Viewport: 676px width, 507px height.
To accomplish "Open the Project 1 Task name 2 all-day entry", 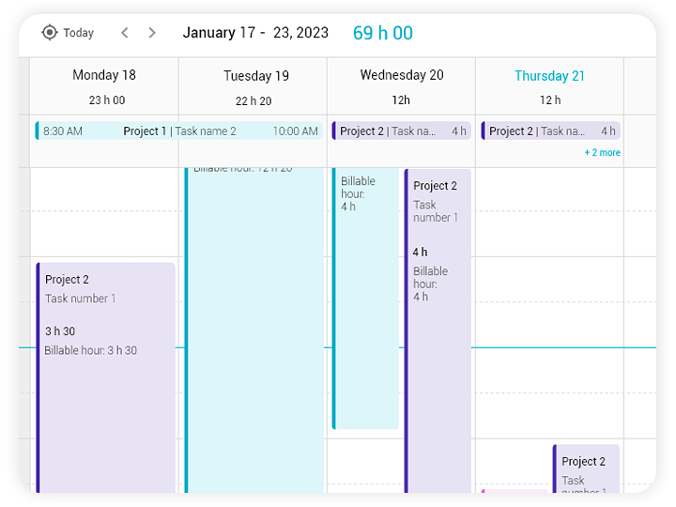I will pyautogui.click(x=179, y=131).
